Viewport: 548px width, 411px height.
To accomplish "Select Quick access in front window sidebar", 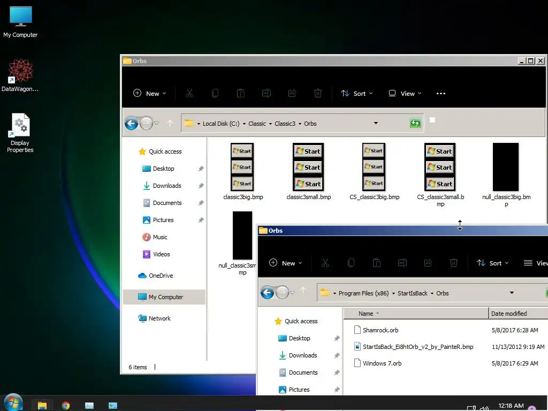I will [296, 321].
